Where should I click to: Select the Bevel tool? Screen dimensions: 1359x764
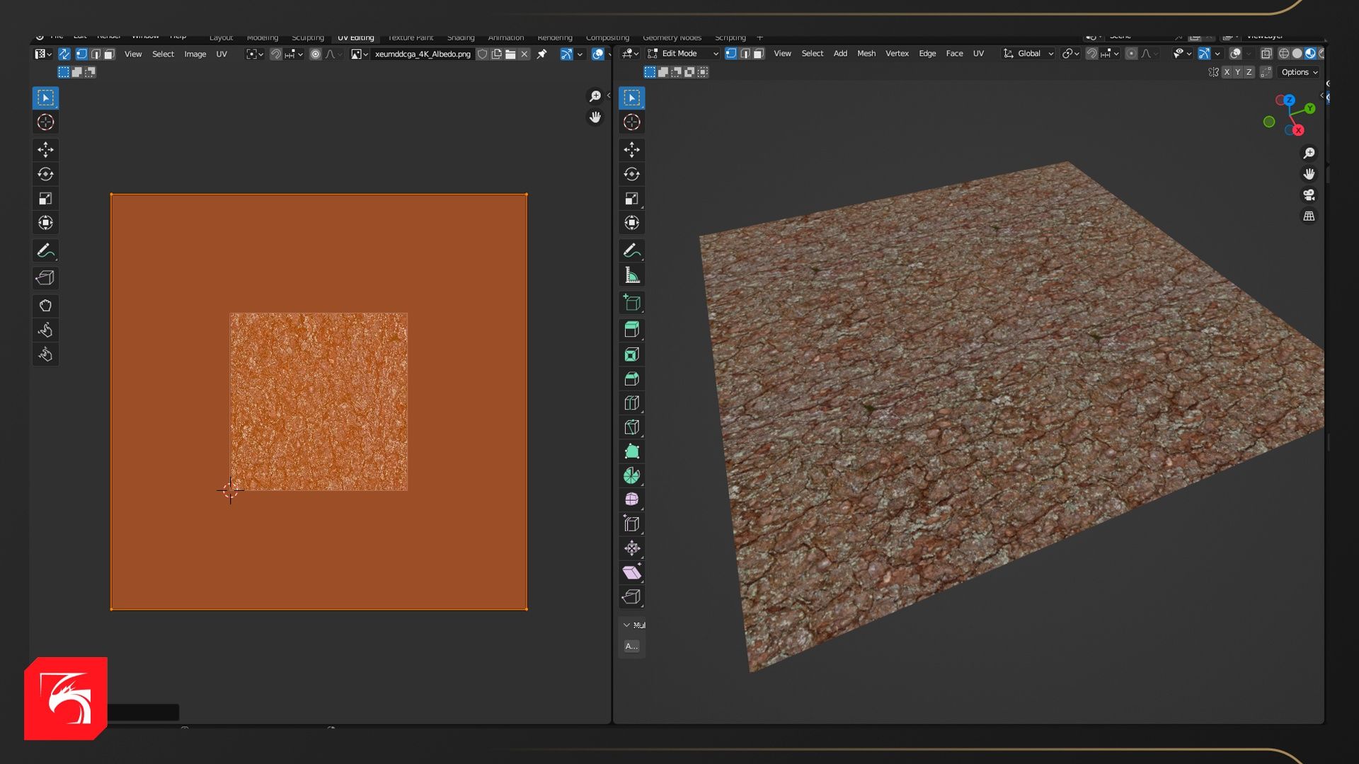[631, 378]
